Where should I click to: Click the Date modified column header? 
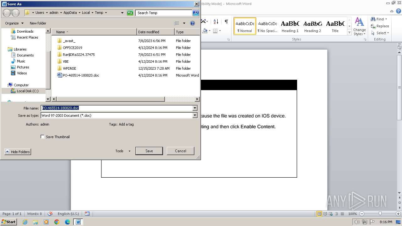coord(155,32)
